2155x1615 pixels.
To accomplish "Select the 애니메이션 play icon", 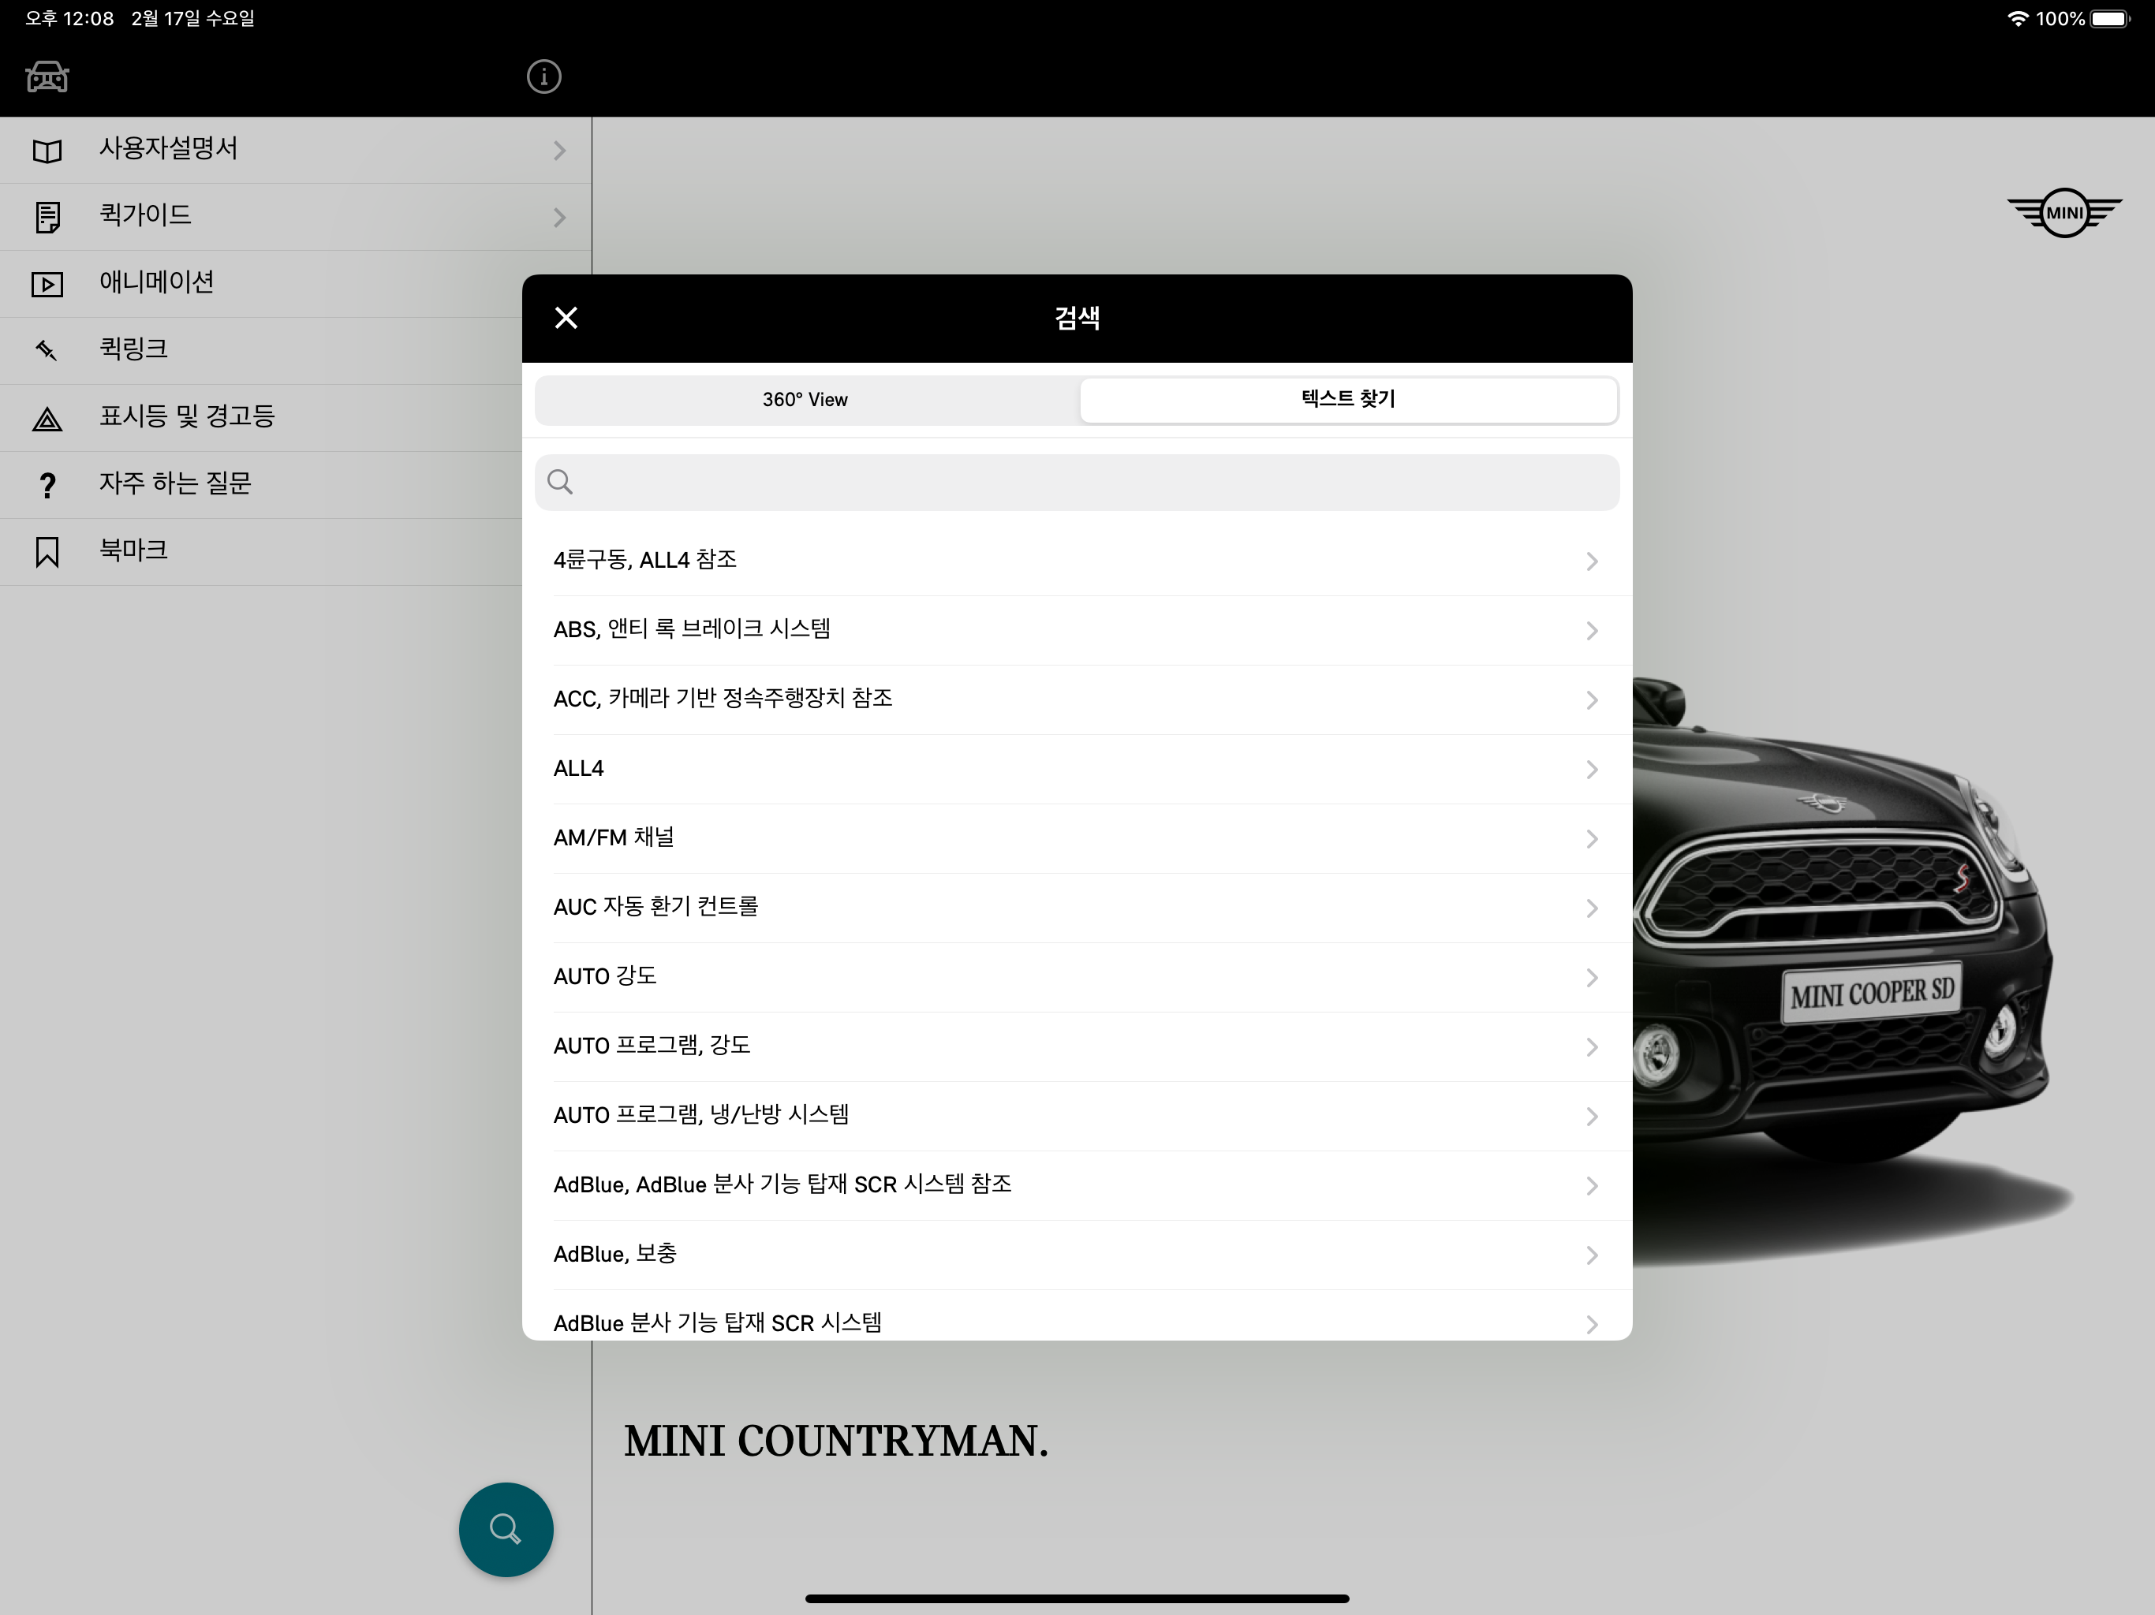I will coord(47,282).
